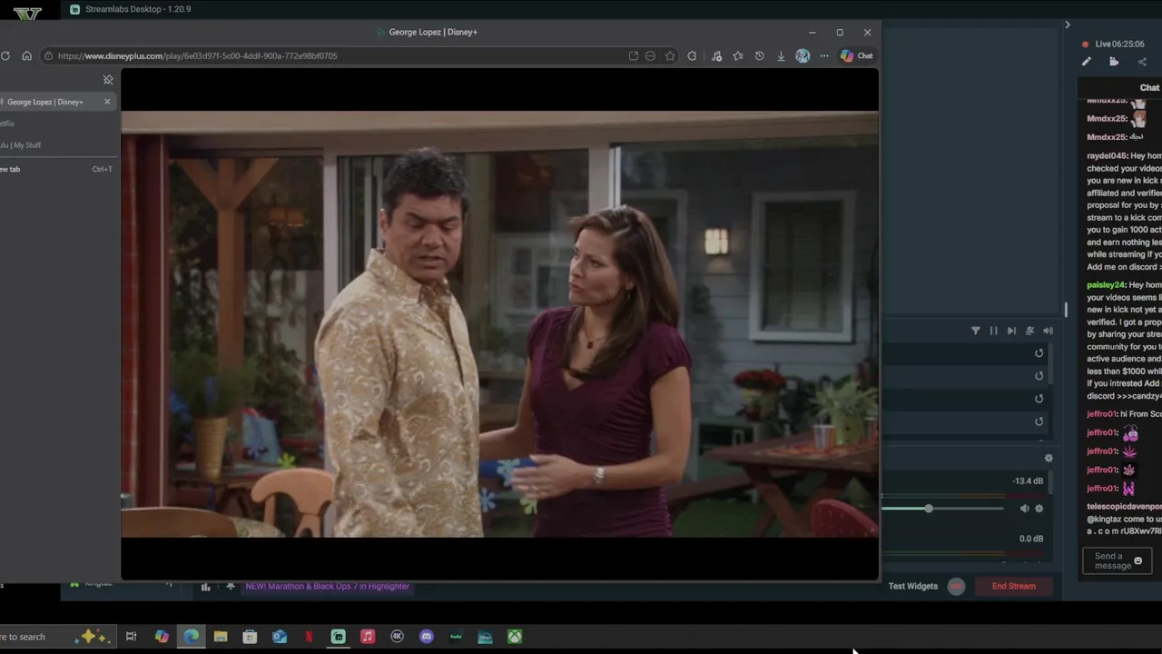Screen dimensions: 1162x654
Task: Open Edge downloads icon
Action: click(781, 55)
